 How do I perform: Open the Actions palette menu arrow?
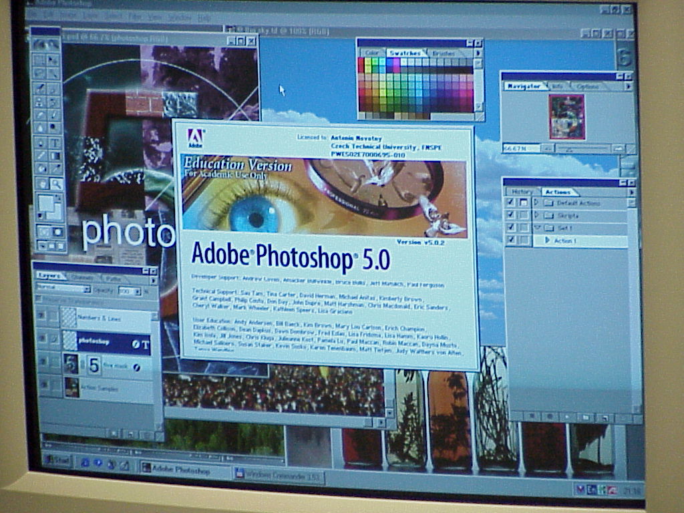[x=632, y=192]
